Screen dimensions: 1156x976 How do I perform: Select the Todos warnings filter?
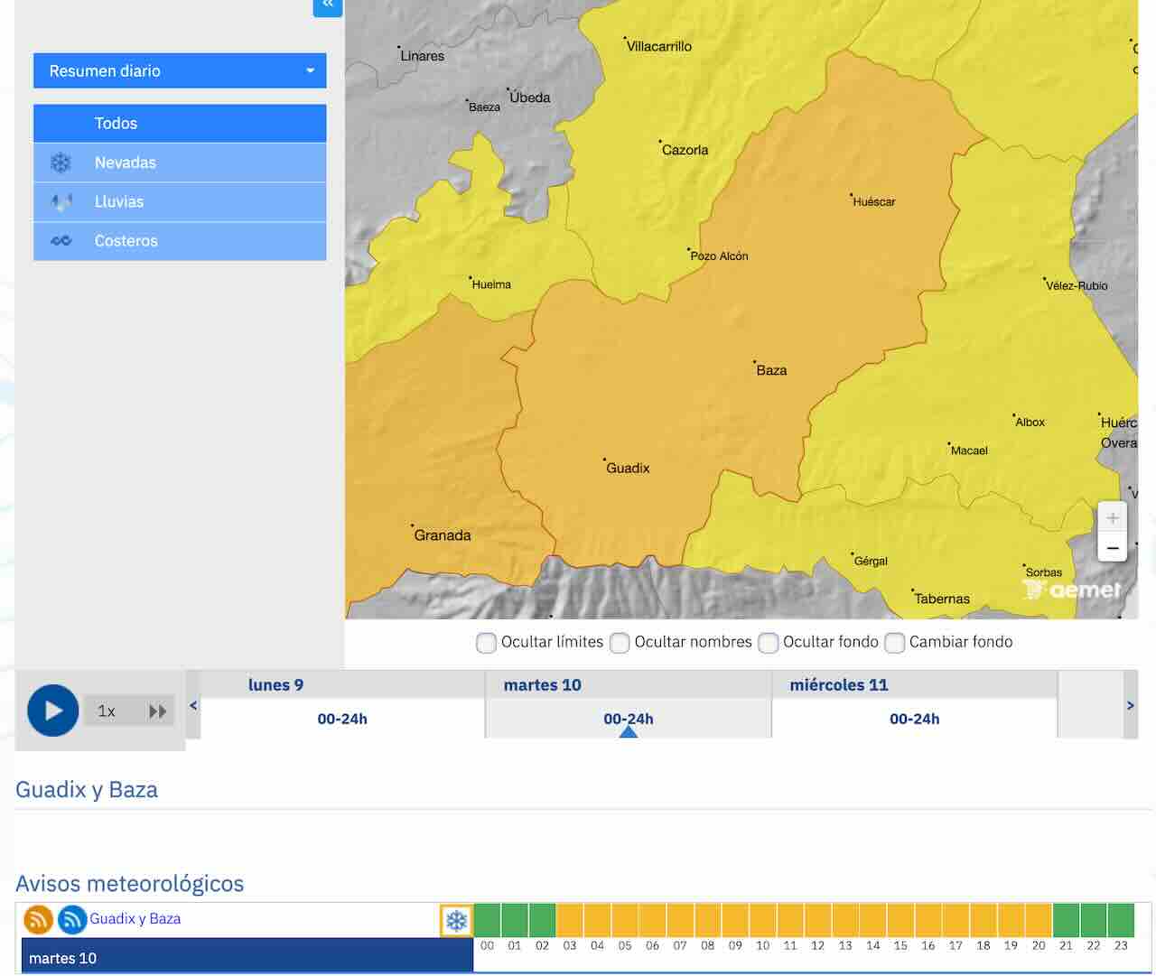[x=180, y=123]
